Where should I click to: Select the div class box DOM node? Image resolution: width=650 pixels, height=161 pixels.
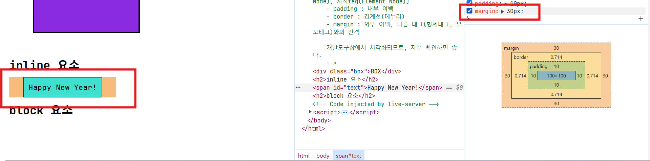(357, 71)
